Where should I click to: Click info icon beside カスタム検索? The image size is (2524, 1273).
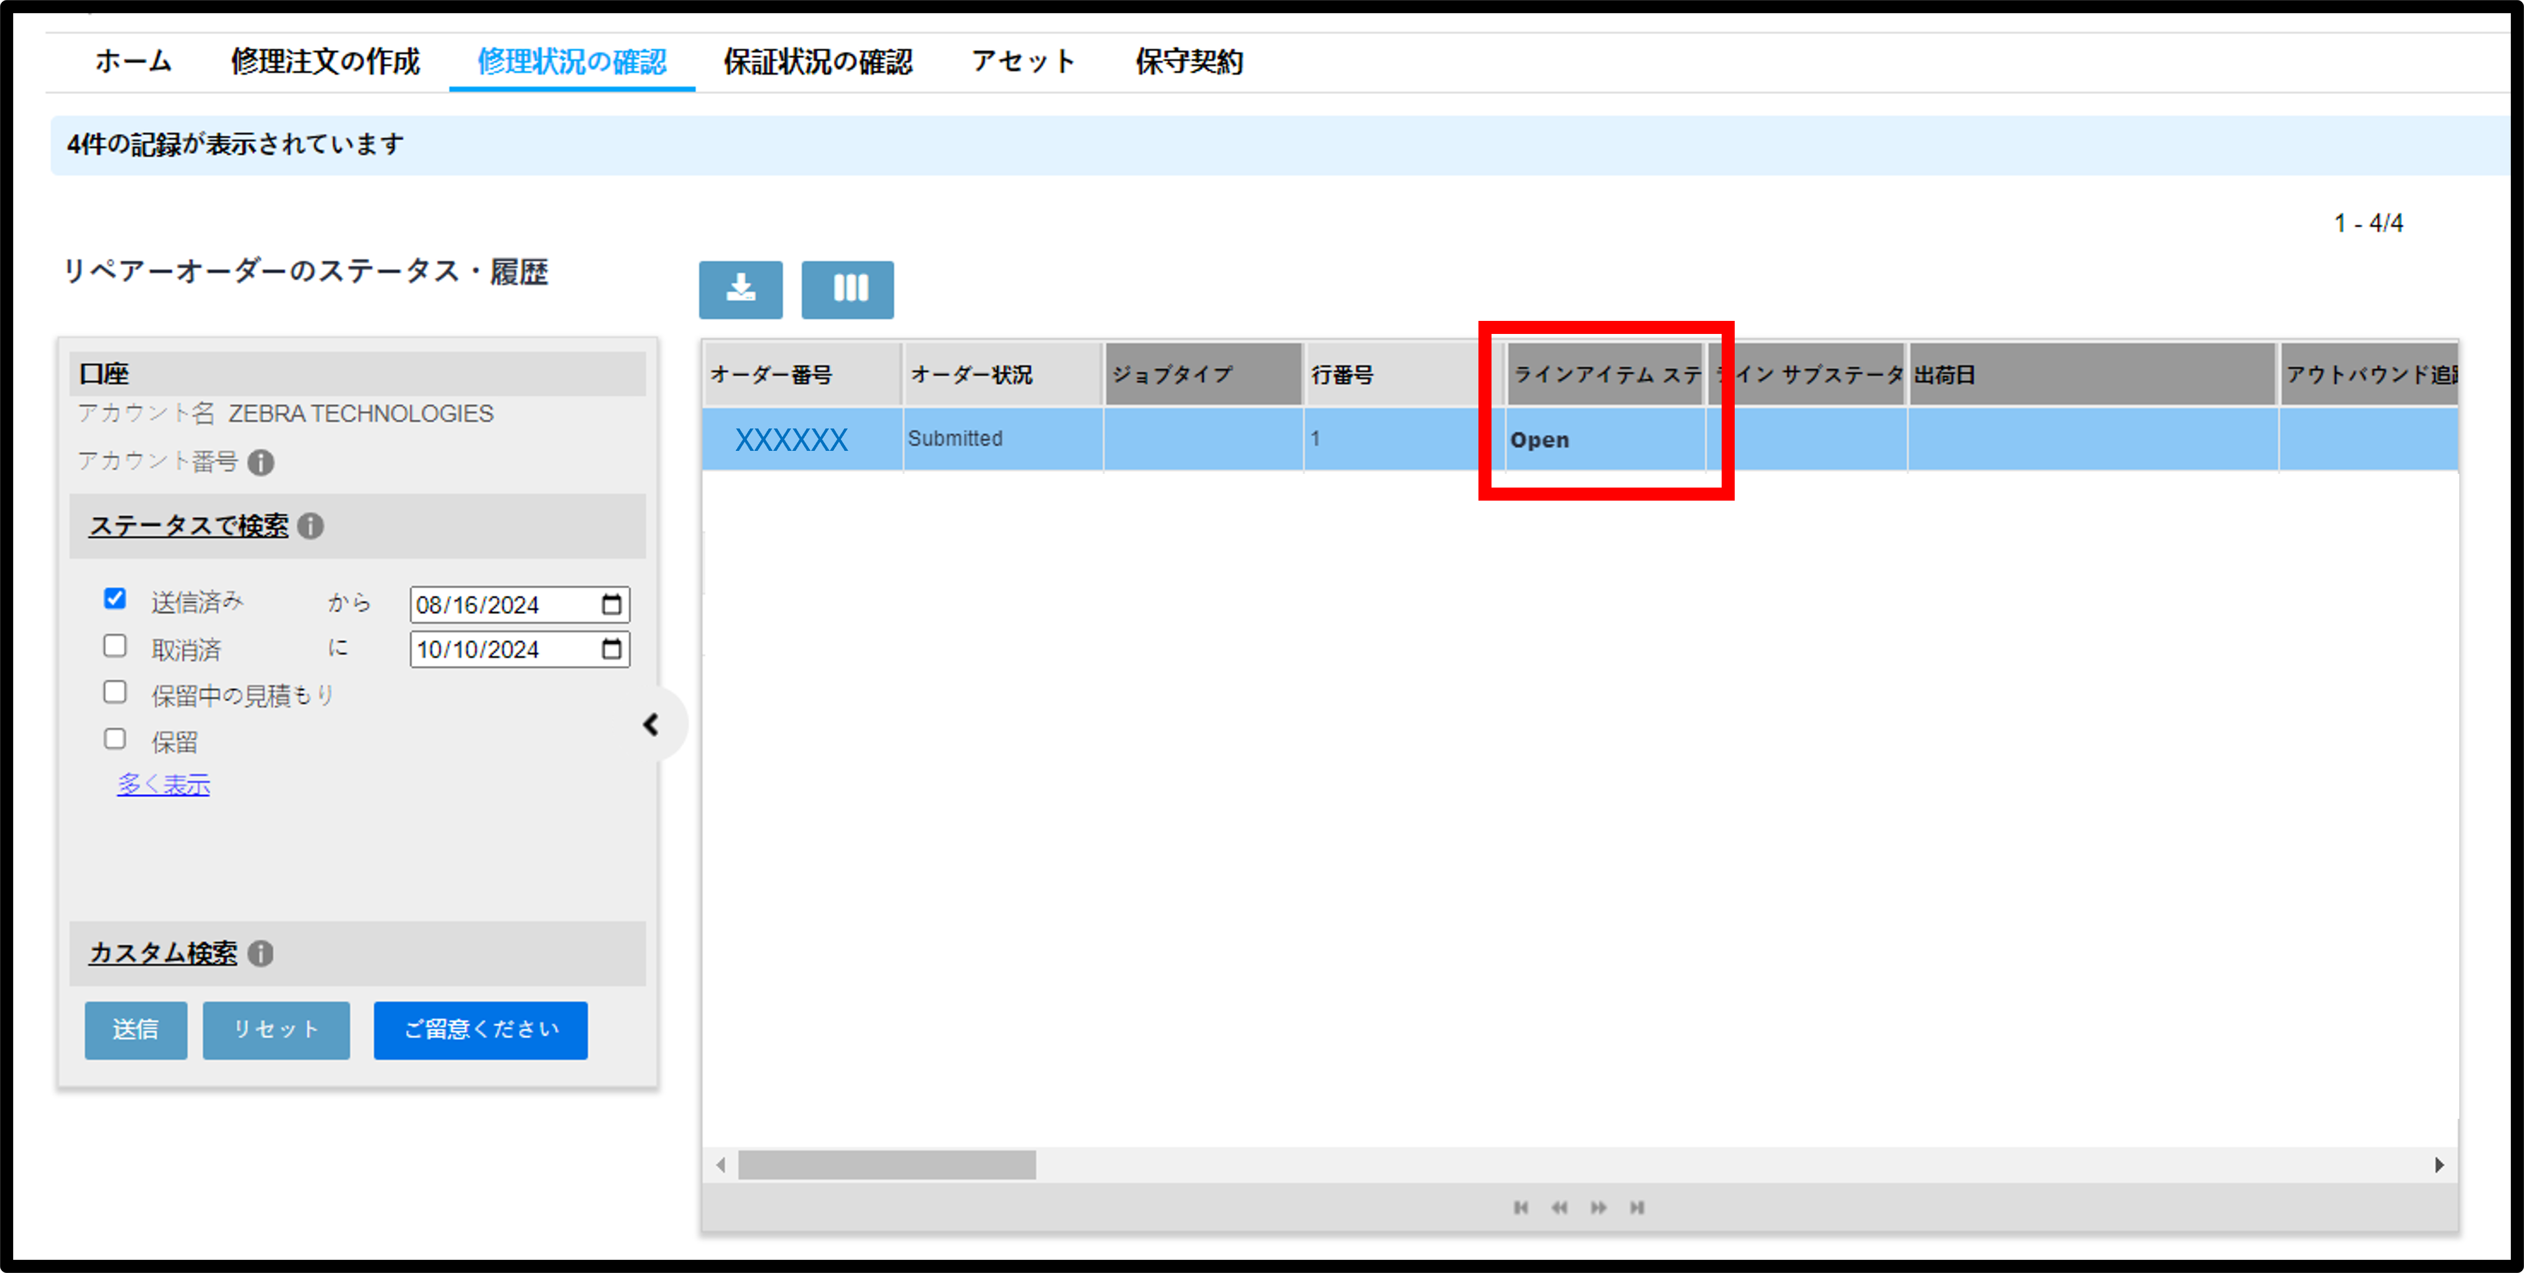[x=261, y=953]
